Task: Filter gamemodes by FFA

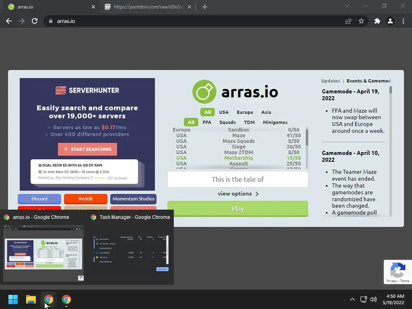Action: 207,122
